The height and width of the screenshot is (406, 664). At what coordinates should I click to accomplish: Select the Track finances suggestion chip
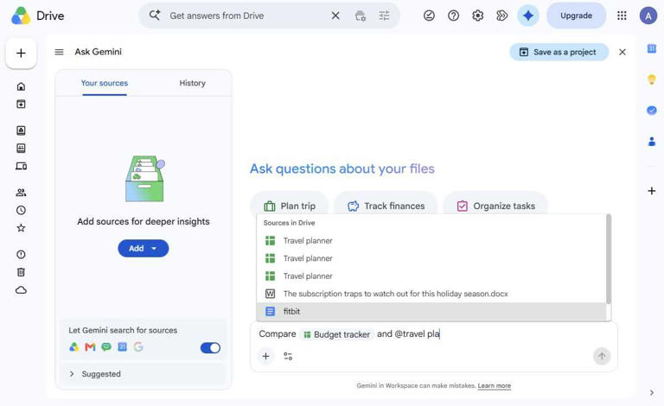[386, 206]
